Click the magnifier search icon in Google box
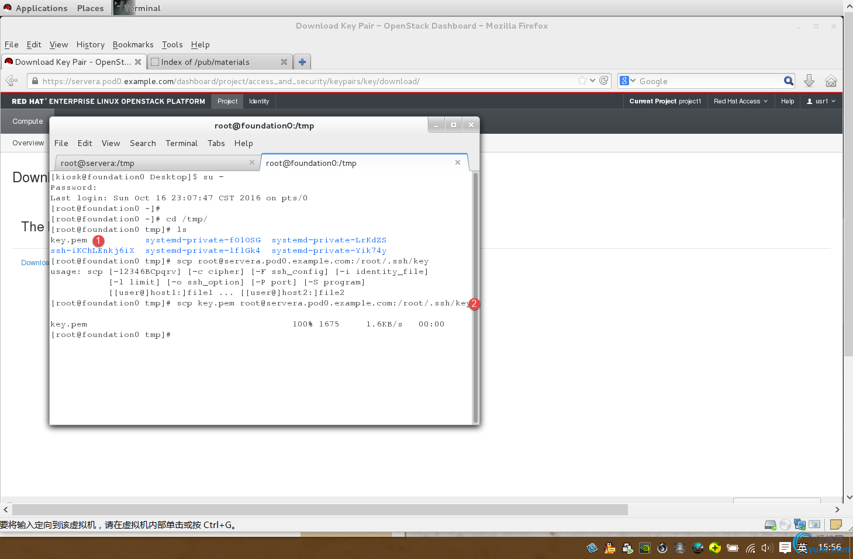This screenshot has width=853, height=559. point(788,81)
